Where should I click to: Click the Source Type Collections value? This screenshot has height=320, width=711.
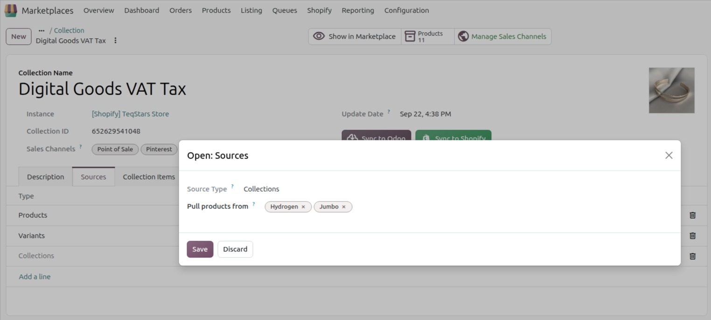coord(261,189)
